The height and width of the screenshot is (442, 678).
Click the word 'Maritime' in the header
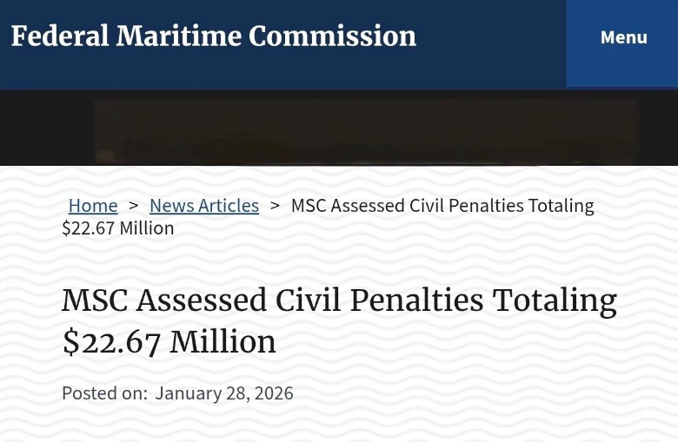pyautogui.click(x=179, y=36)
